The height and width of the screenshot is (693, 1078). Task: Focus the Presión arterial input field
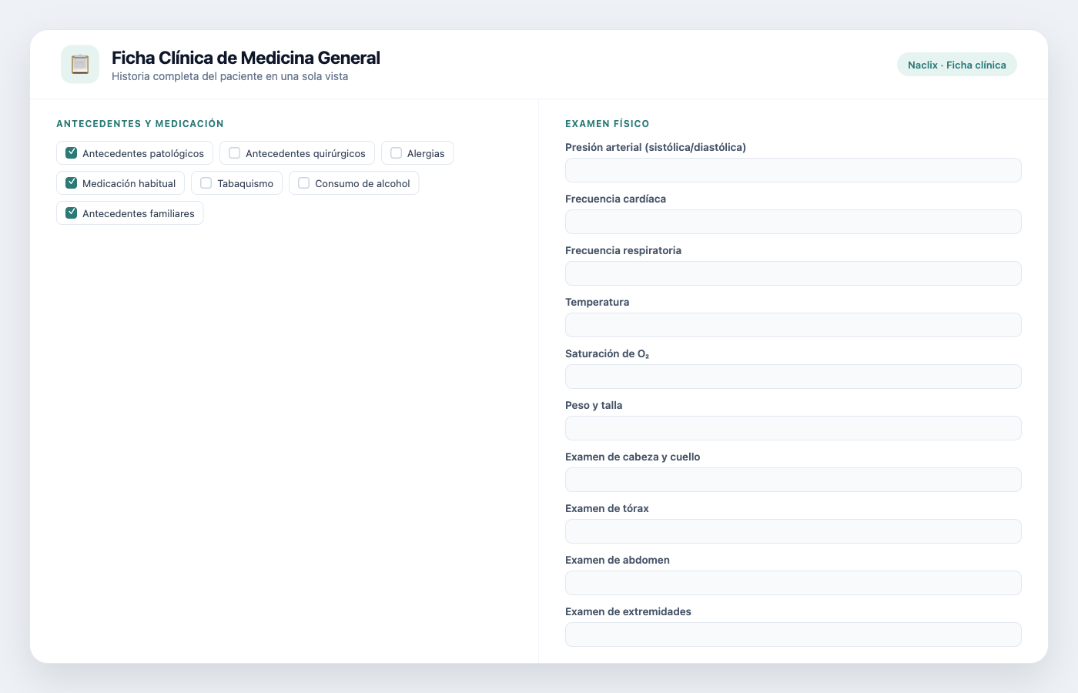793,170
